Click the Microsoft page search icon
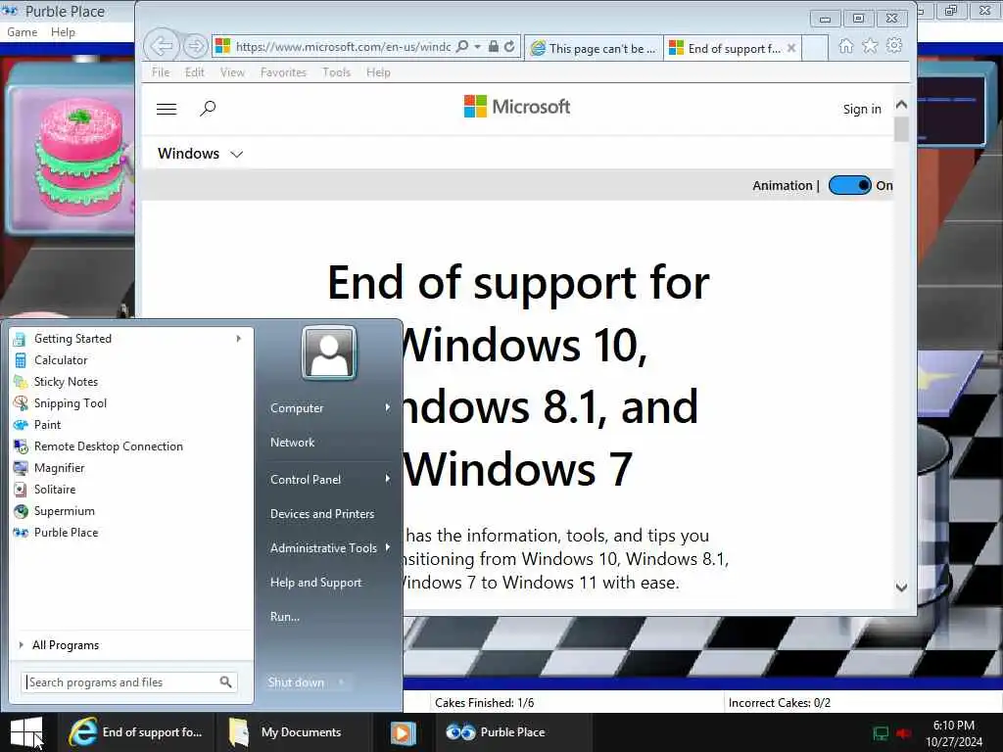 coord(208,108)
